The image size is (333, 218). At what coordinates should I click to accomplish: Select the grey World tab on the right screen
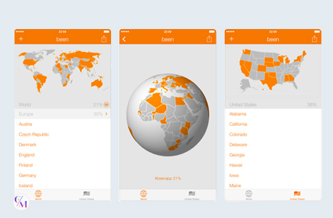pos(249,195)
